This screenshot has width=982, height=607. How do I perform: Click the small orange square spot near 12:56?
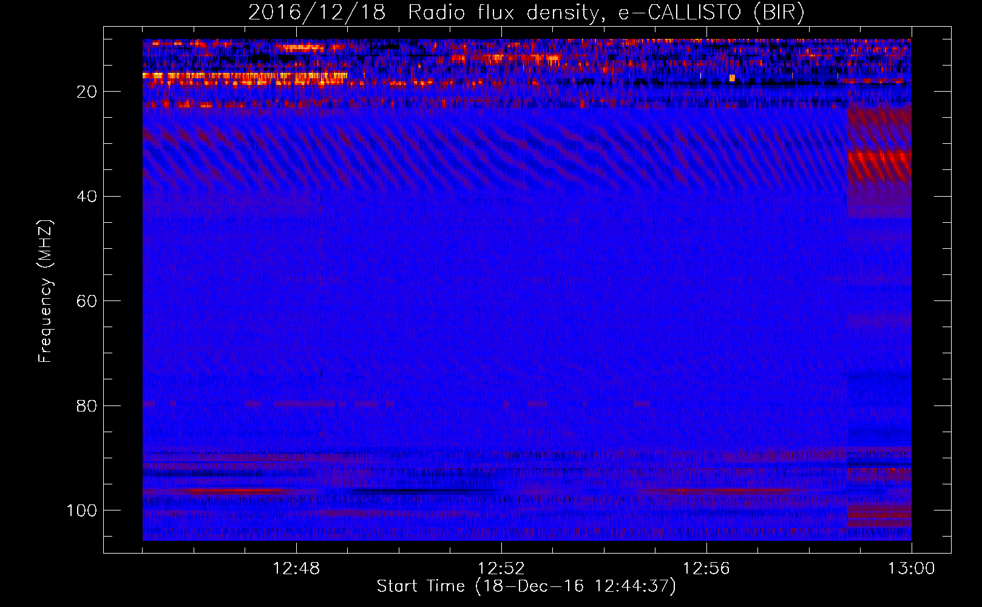click(x=732, y=78)
